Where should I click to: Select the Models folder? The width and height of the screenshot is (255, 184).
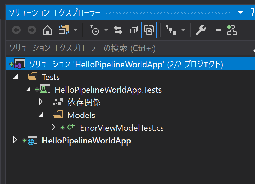coord(81,115)
